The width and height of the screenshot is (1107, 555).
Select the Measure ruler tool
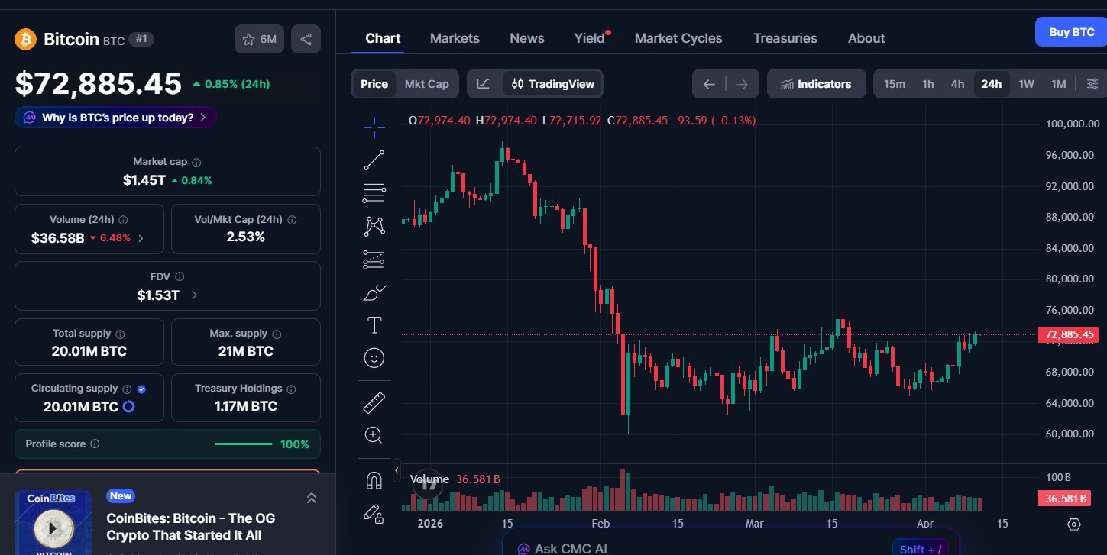pos(374,402)
